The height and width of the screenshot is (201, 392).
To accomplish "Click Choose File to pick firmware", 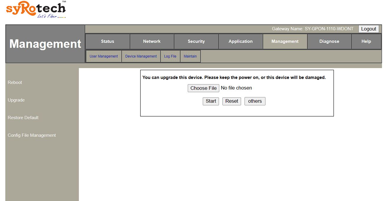I will click(x=203, y=88).
